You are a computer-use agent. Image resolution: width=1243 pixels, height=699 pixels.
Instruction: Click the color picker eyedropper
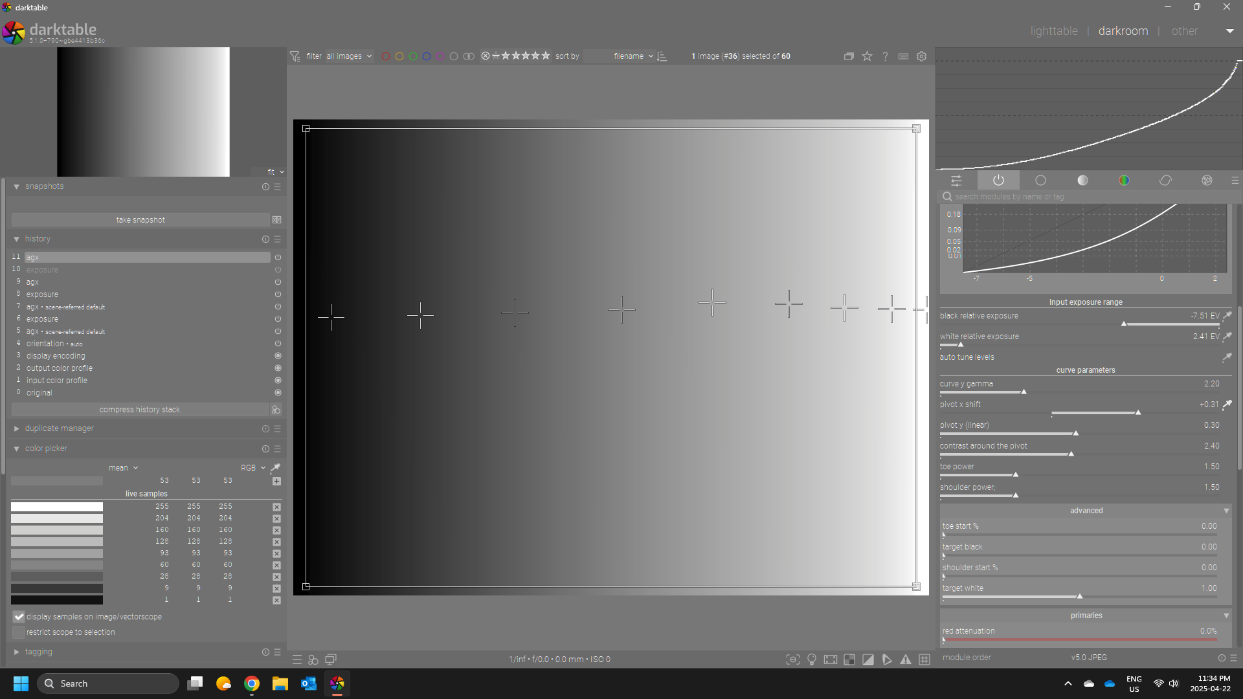tap(275, 467)
